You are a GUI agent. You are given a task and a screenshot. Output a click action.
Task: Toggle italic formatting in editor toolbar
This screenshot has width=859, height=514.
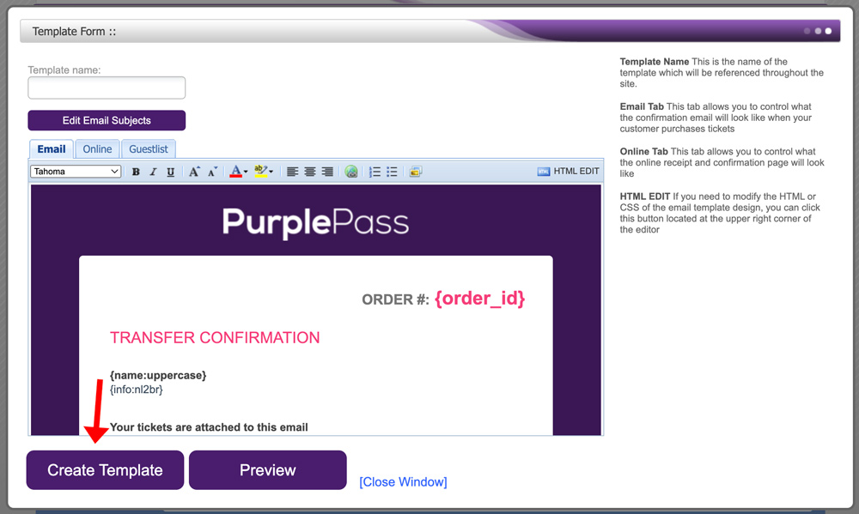click(x=154, y=172)
